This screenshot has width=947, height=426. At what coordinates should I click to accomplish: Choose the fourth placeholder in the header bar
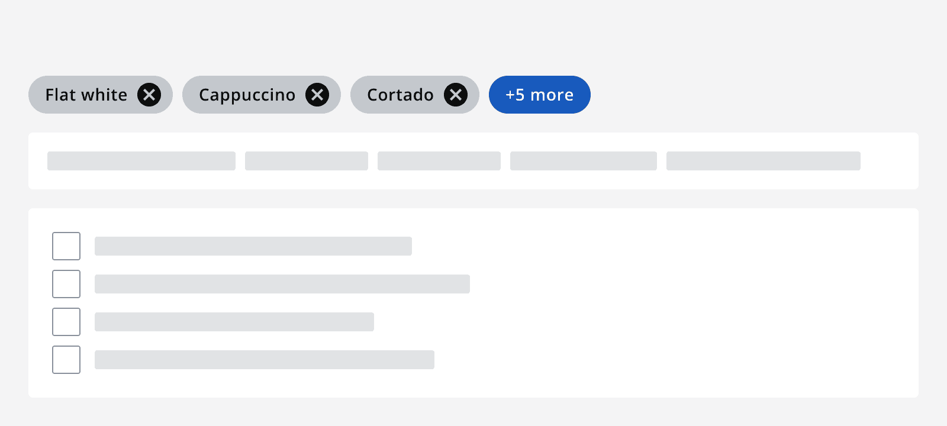(x=584, y=161)
